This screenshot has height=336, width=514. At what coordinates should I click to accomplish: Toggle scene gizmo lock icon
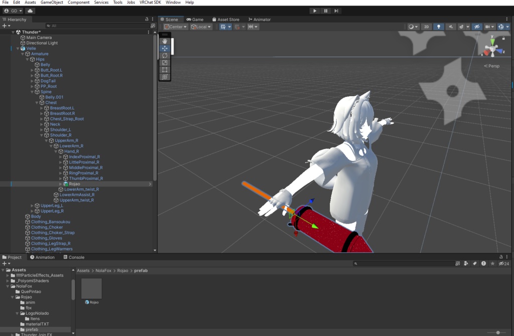click(503, 38)
